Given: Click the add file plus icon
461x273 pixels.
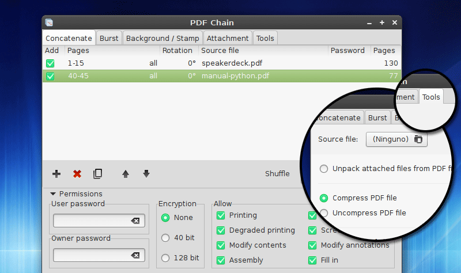Looking at the screenshot, I should pyautogui.click(x=56, y=174).
